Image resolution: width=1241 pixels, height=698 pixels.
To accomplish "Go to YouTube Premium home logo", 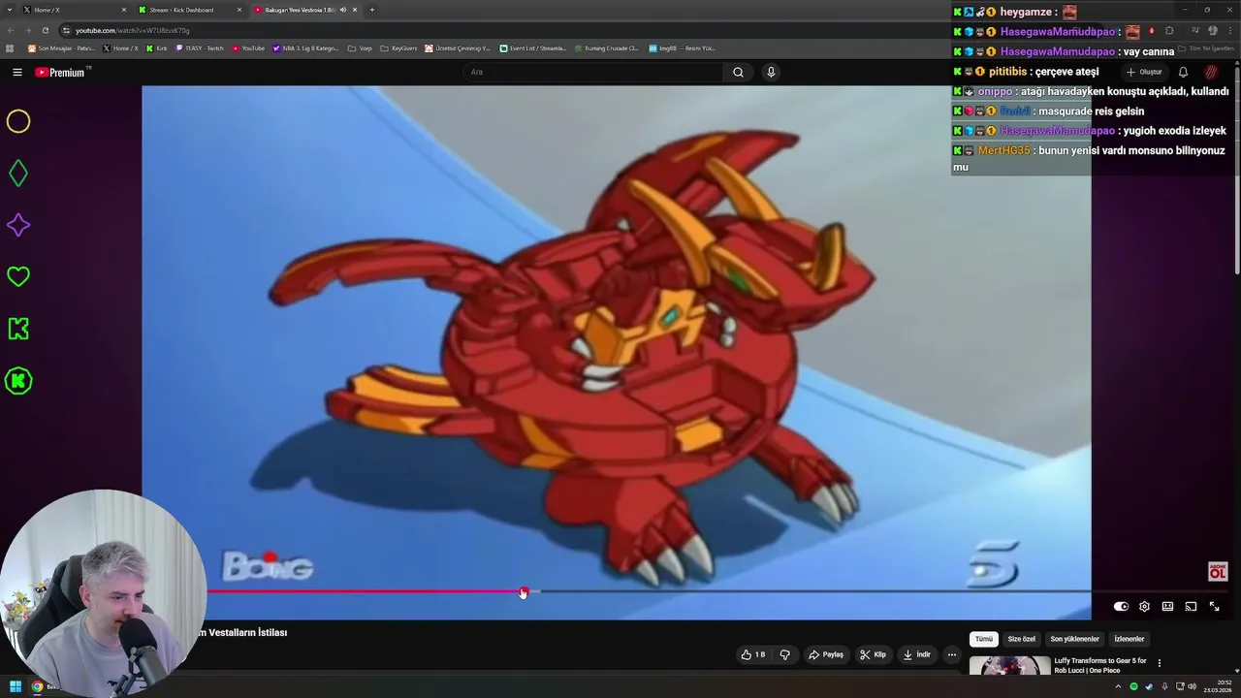I will pyautogui.click(x=62, y=72).
